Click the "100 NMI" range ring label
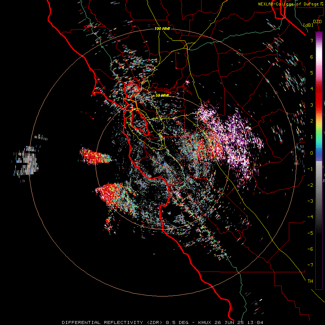This screenshot has width=325, height=325. pyautogui.click(x=162, y=29)
